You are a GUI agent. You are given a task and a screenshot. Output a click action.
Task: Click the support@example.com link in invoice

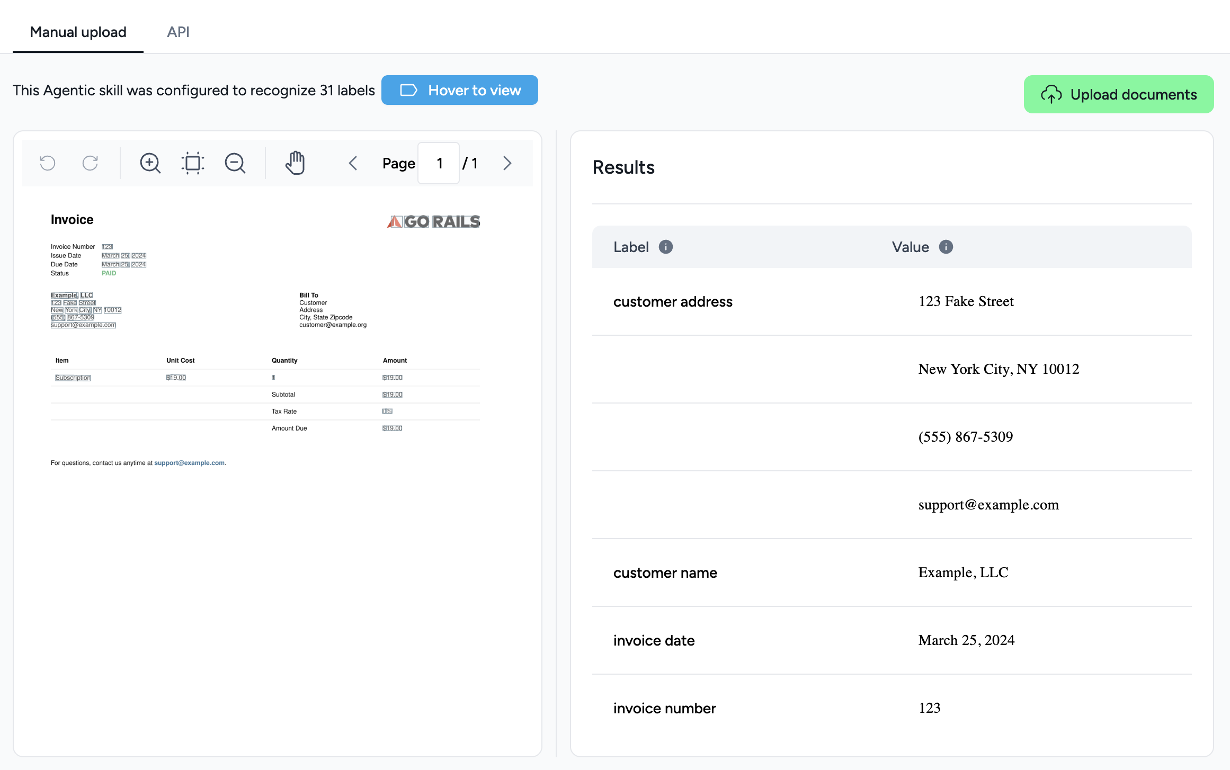[x=189, y=463]
